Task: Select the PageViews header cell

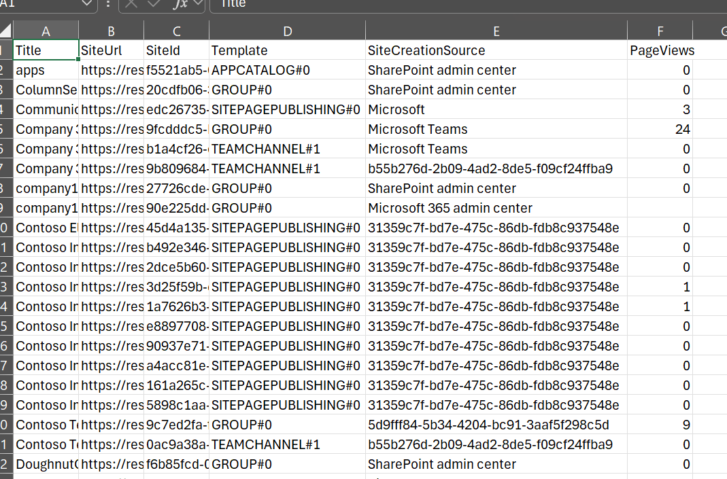Action: pyautogui.click(x=660, y=50)
